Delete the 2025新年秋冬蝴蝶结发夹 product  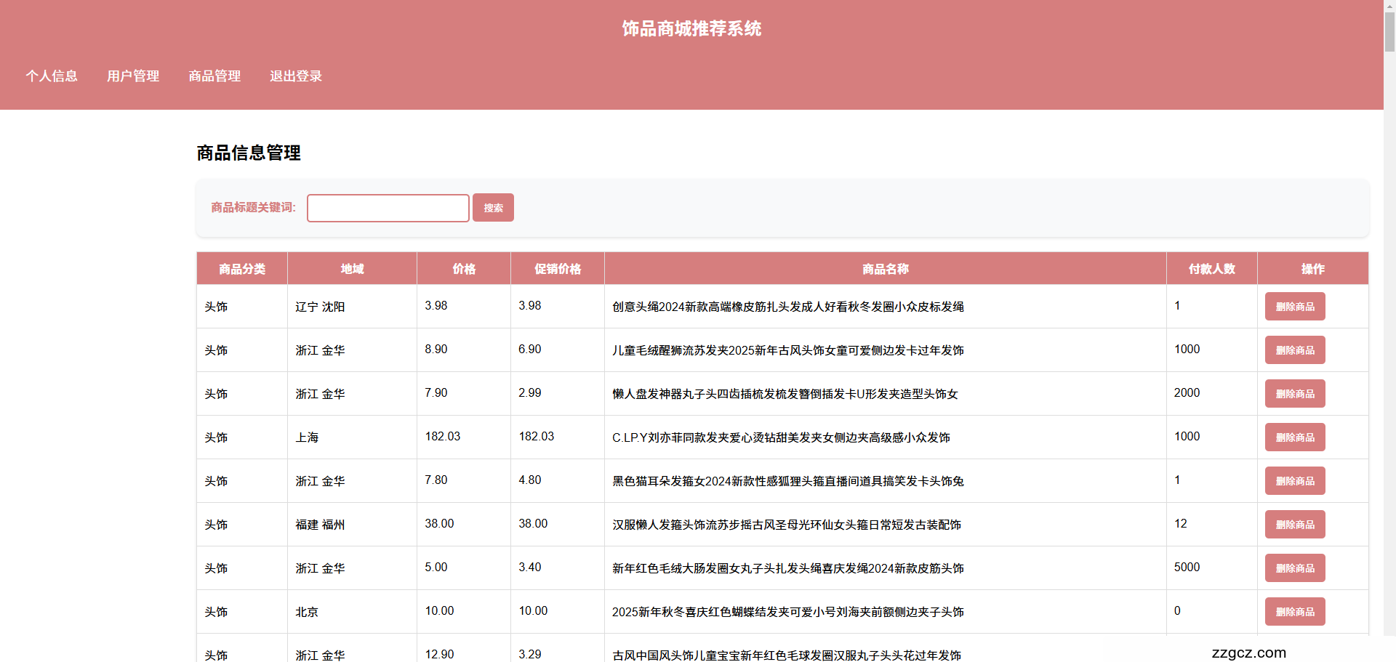[1295, 611]
